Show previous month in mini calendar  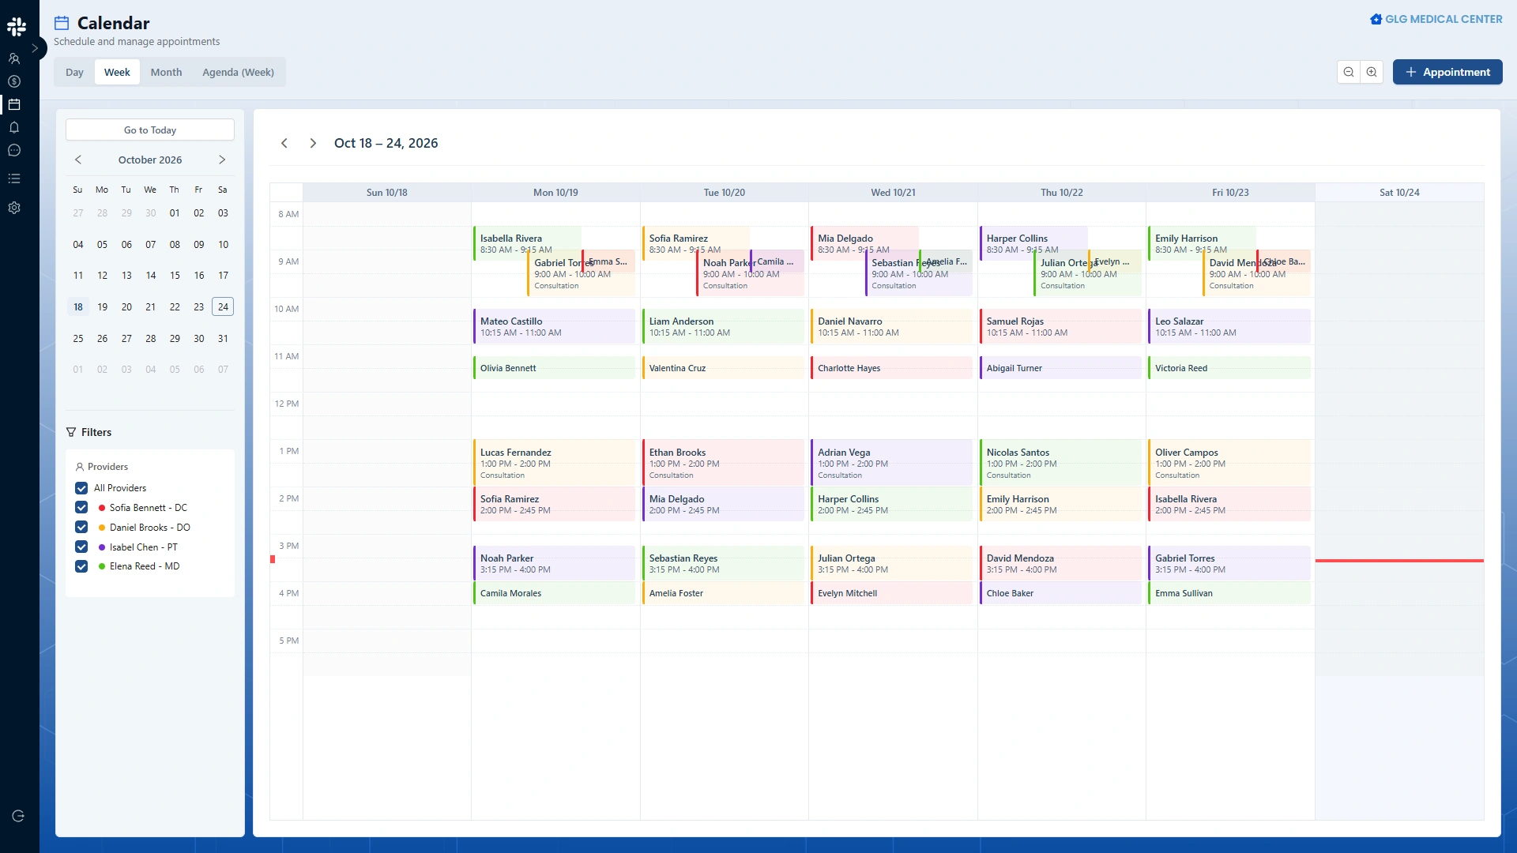[78, 160]
